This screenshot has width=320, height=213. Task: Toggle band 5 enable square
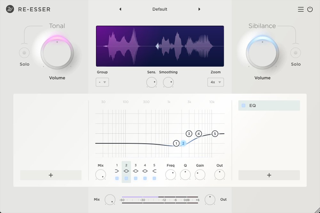[154, 178]
